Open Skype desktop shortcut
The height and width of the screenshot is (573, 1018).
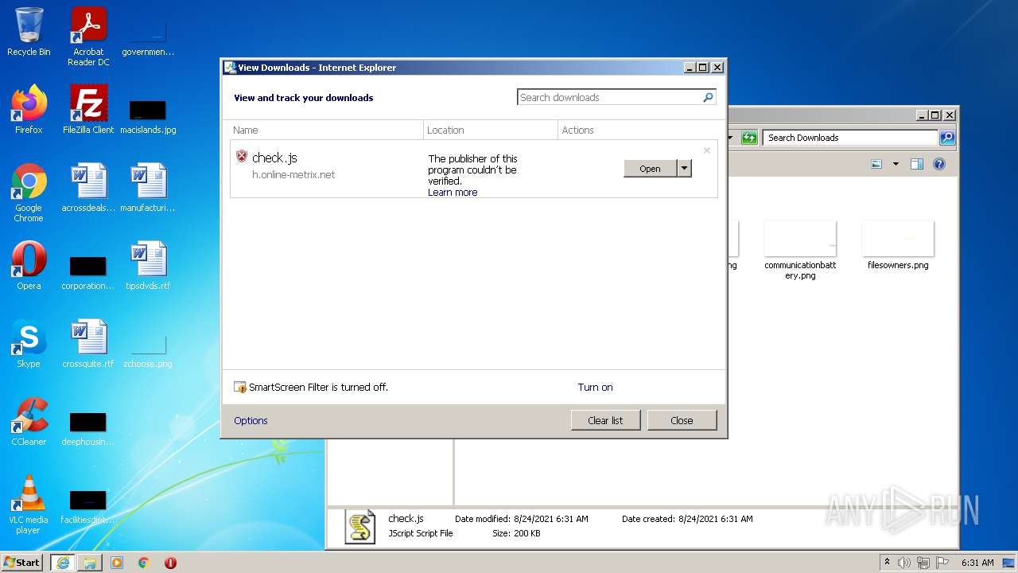pos(29,344)
